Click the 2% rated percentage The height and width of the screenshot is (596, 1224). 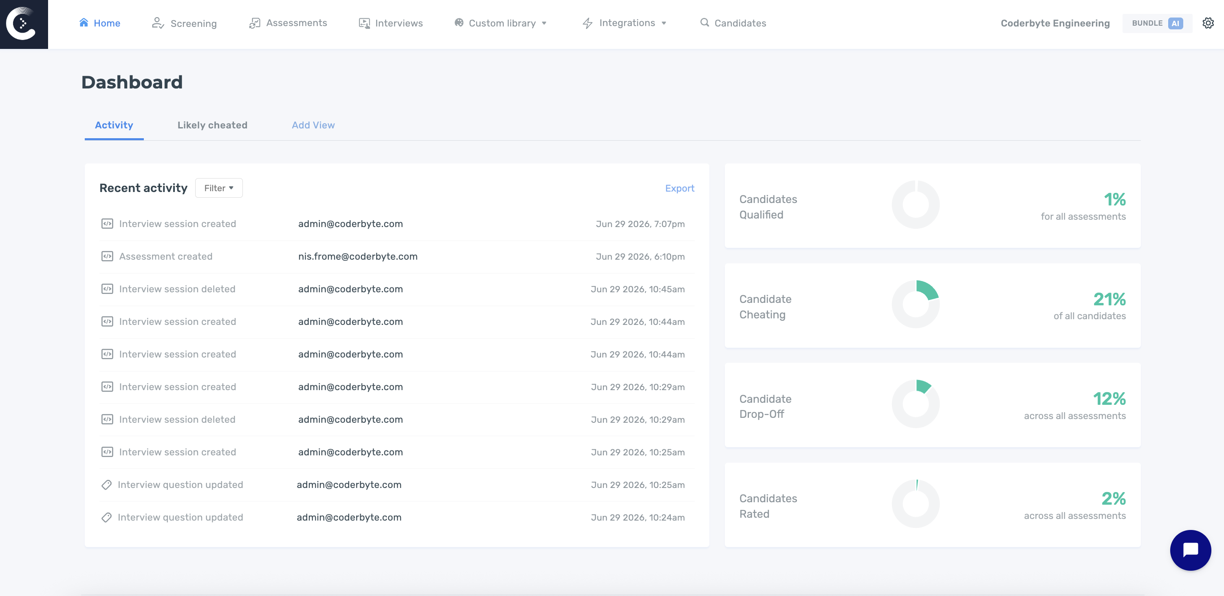click(x=1113, y=499)
